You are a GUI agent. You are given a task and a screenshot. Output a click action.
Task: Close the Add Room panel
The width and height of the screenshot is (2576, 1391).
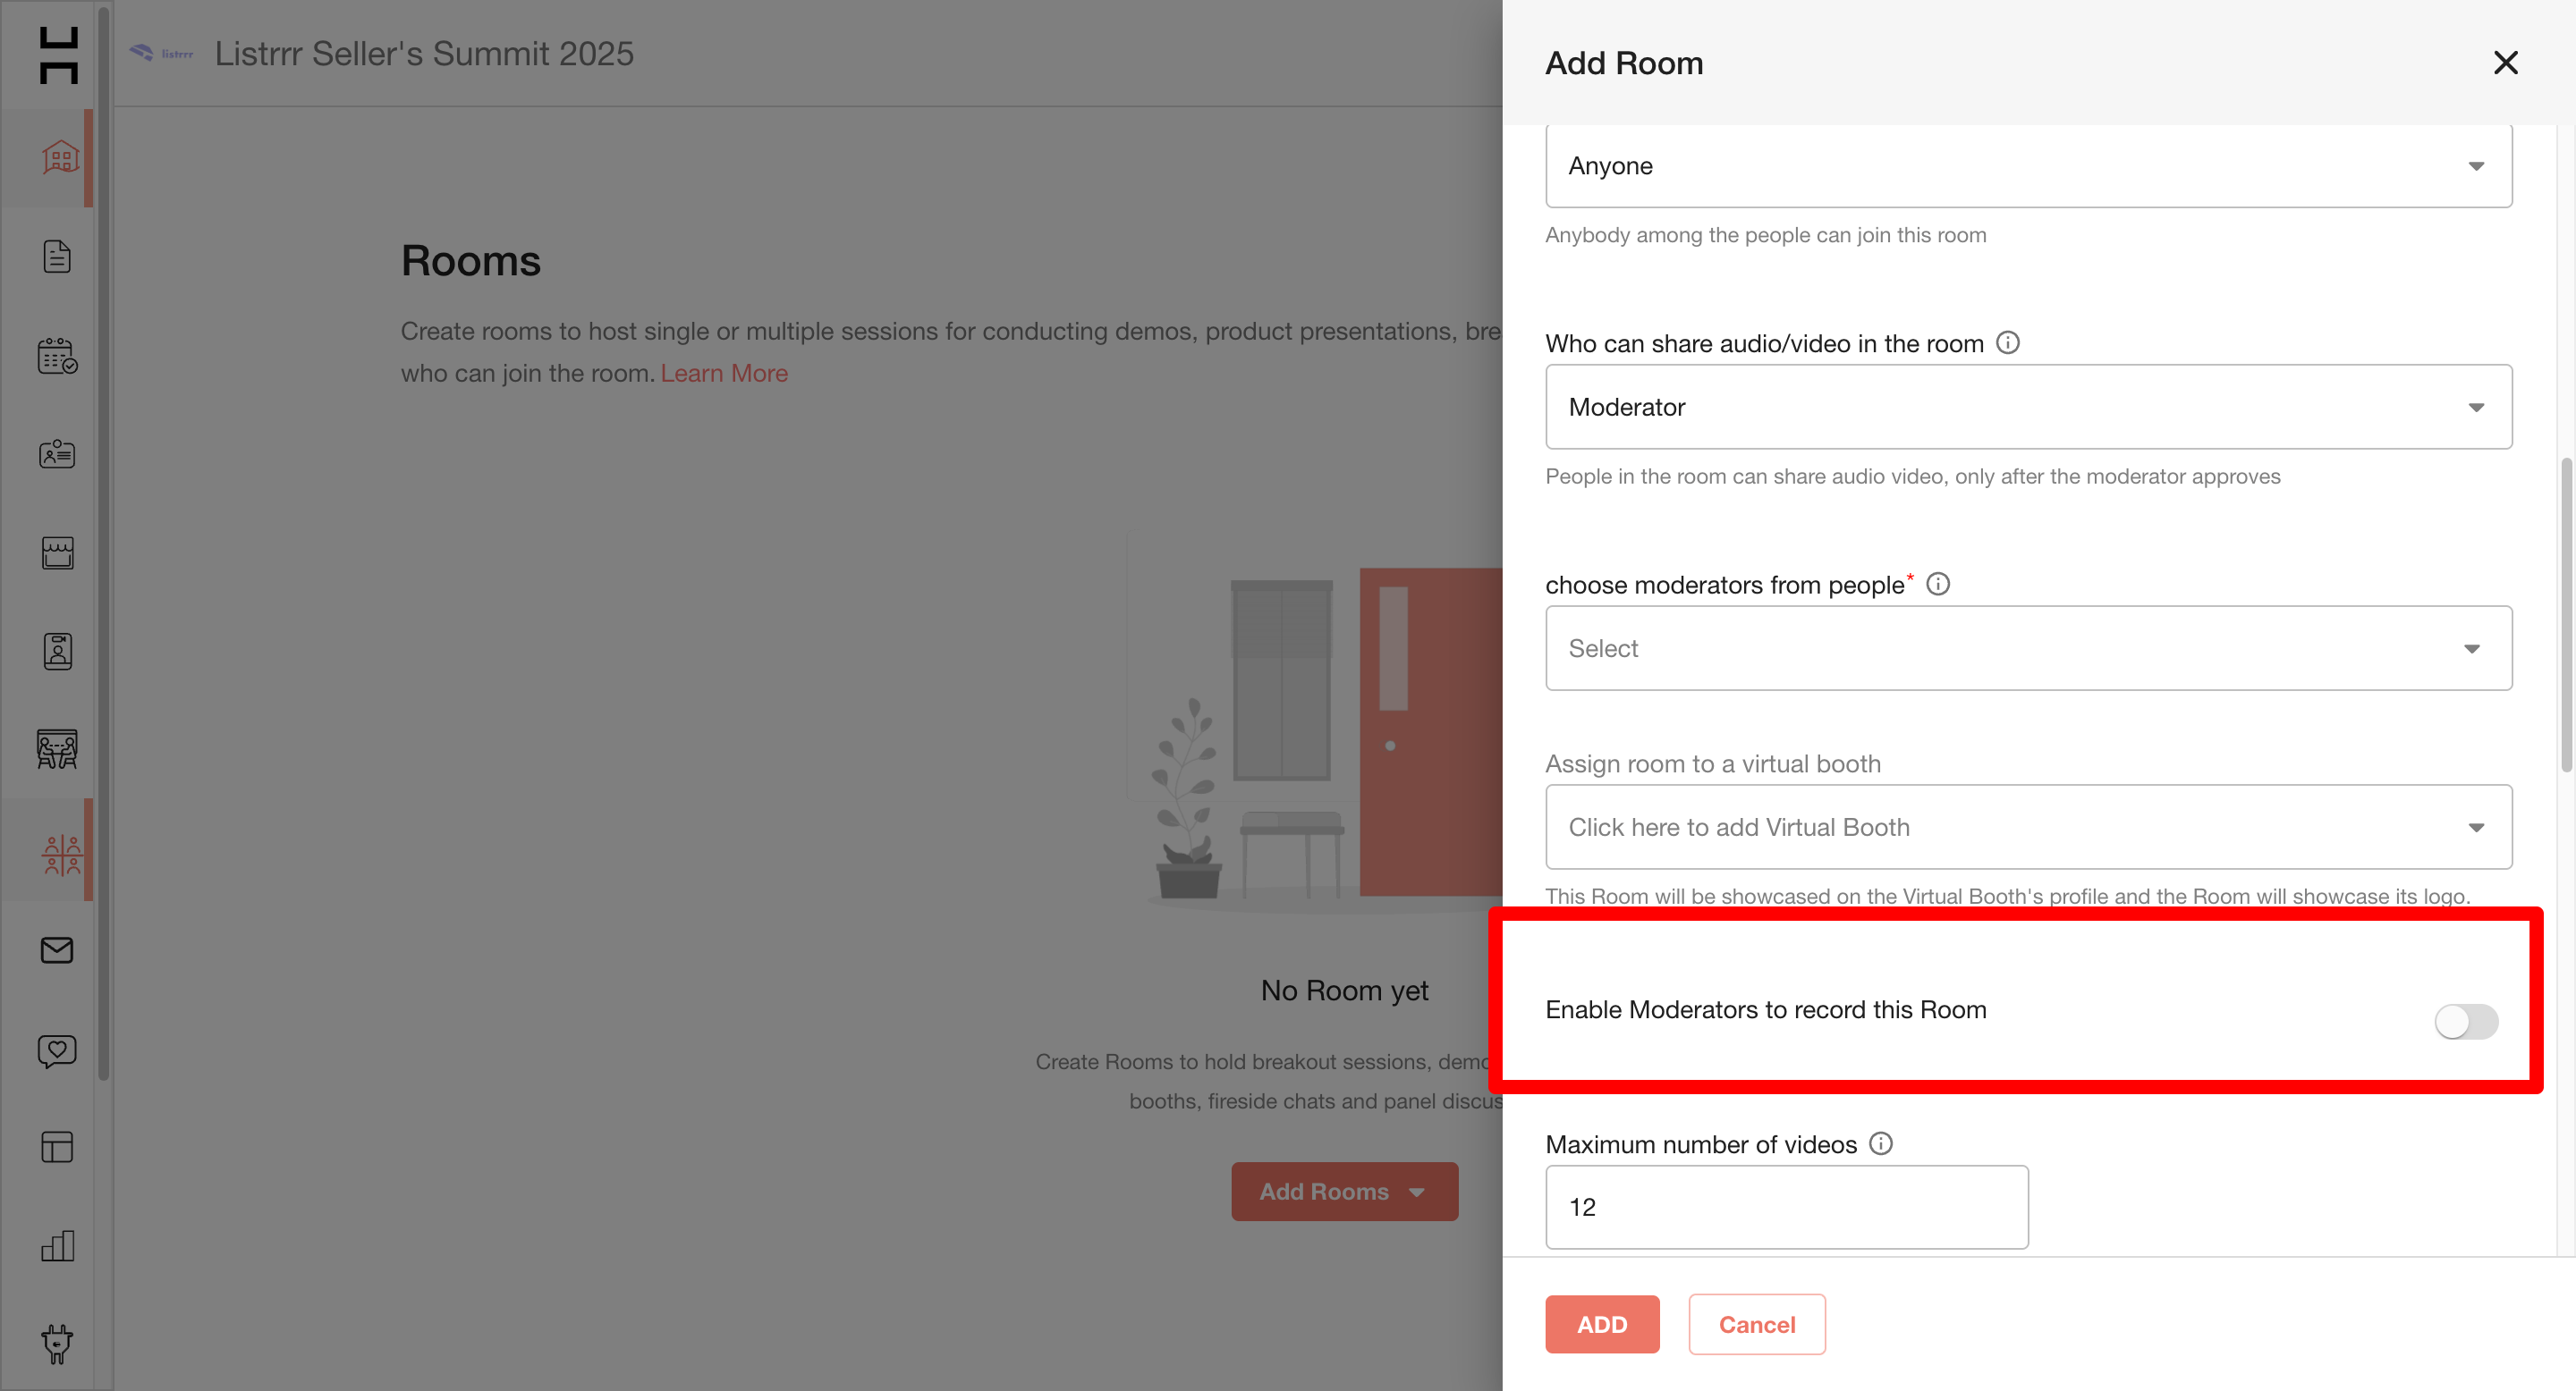(2505, 63)
